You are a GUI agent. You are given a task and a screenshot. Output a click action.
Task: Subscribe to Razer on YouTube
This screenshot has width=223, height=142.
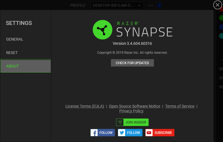click(x=160, y=133)
